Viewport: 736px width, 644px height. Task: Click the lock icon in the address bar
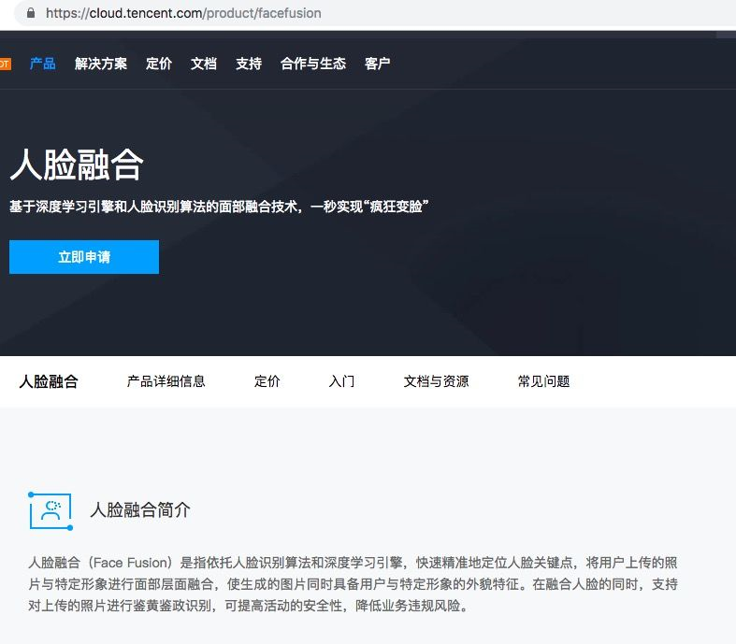(x=32, y=13)
